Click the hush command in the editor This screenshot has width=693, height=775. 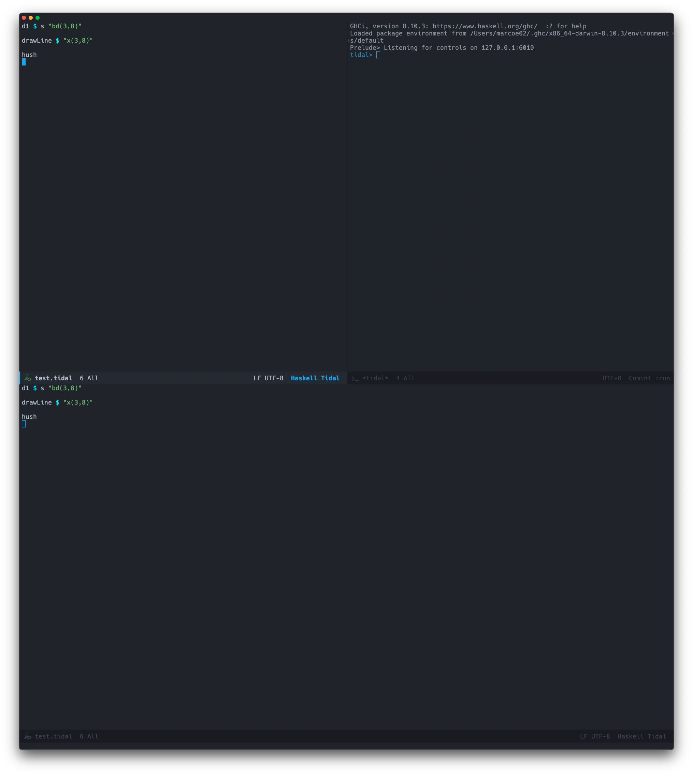click(29, 55)
